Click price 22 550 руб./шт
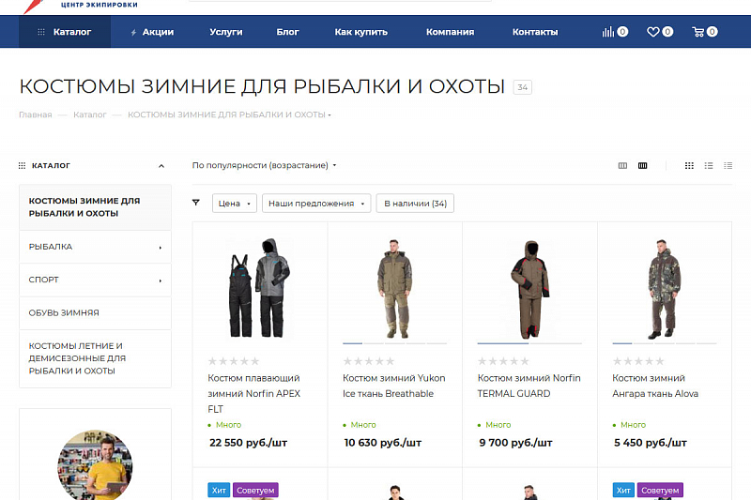This screenshot has height=500, width=751. pos(248,443)
